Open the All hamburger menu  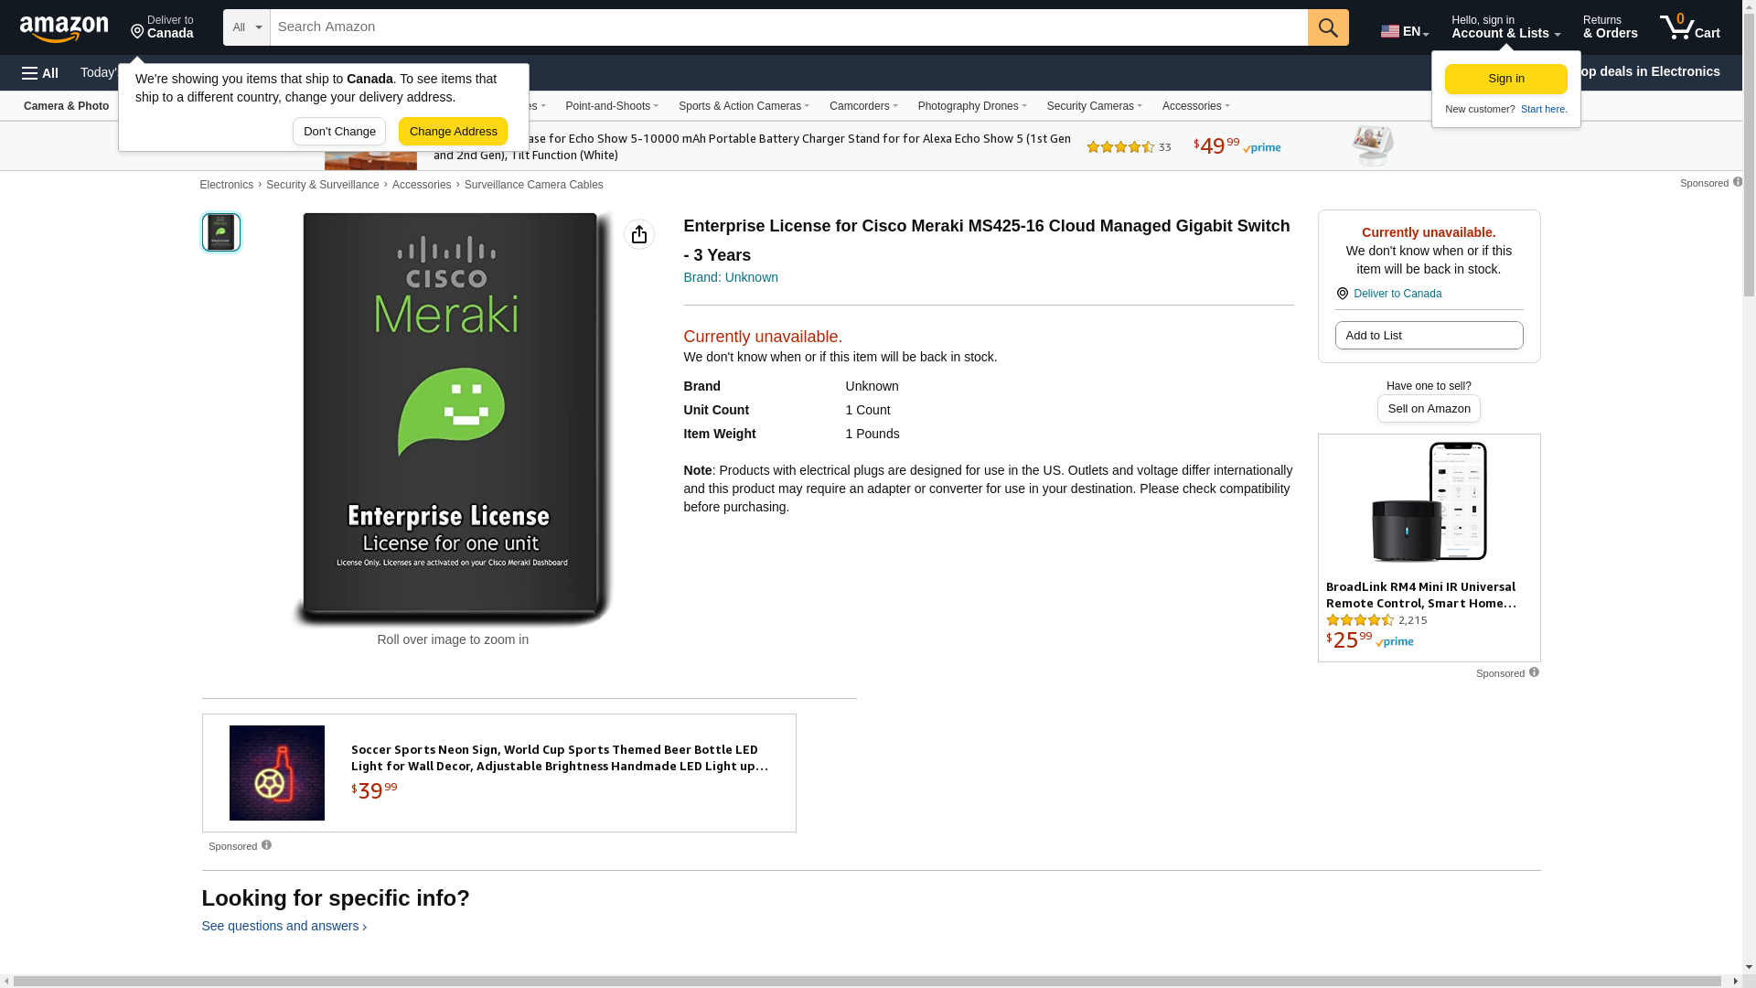coord(40,72)
